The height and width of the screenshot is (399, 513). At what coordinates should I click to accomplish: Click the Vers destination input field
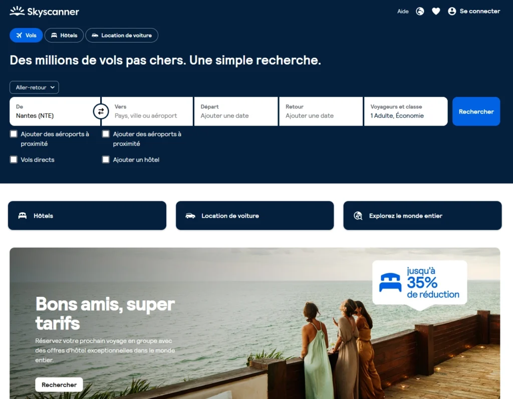(147, 112)
